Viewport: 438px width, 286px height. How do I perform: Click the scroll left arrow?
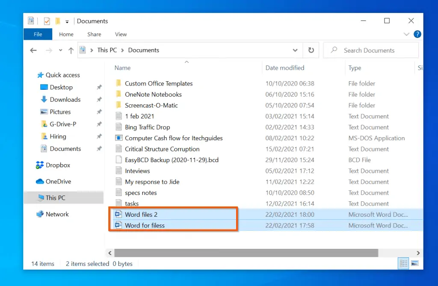pyautogui.click(x=110, y=253)
